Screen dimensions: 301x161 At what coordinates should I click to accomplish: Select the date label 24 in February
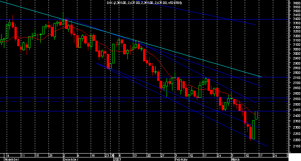point(219,155)
